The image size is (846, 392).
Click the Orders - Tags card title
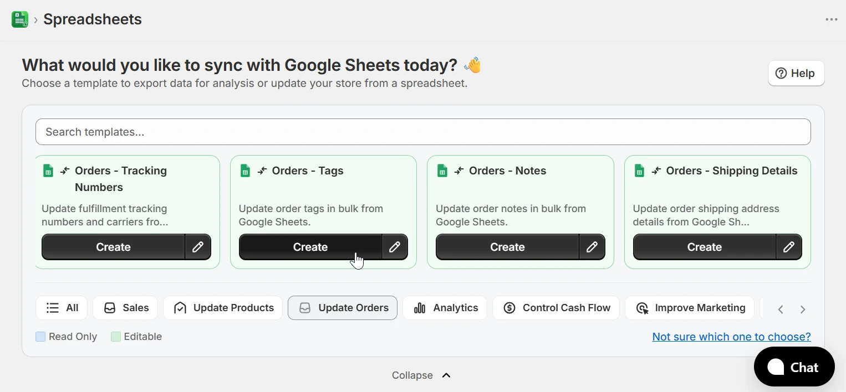308,171
